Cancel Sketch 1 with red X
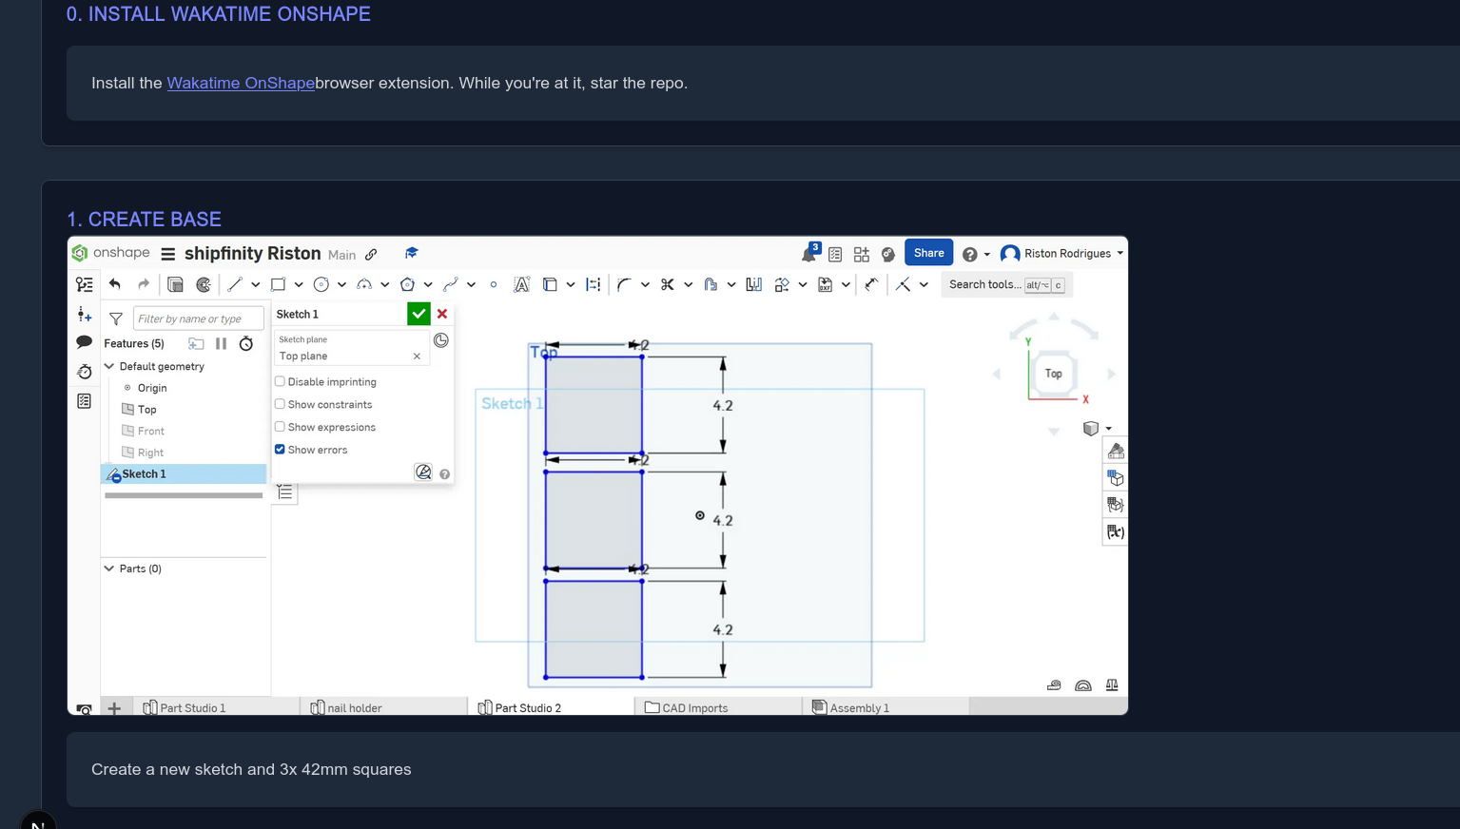Screen dimensions: 1460x829 tap(442, 314)
